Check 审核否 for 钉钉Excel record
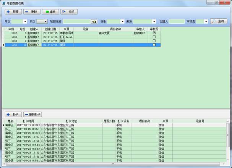The width and height of the screenshot is (232, 168). 154,37
